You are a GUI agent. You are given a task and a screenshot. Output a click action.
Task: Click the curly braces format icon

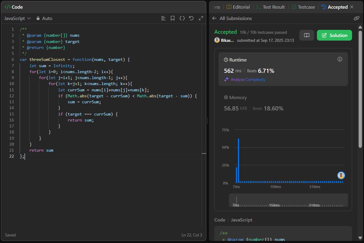[x=182, y=18]
